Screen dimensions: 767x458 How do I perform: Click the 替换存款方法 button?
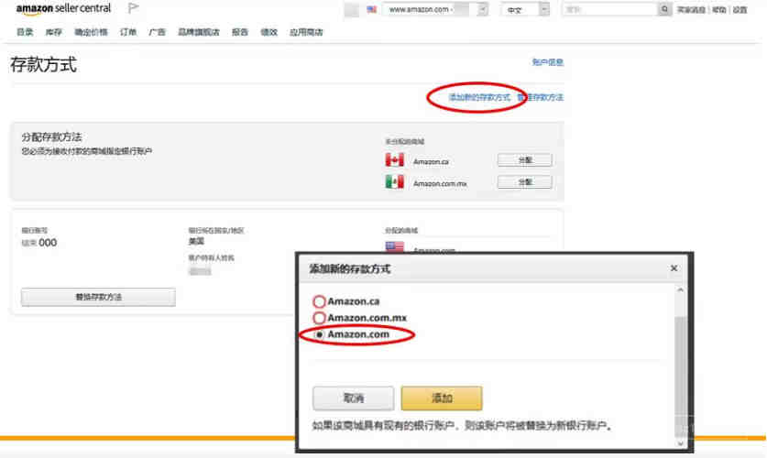(98, 297)
